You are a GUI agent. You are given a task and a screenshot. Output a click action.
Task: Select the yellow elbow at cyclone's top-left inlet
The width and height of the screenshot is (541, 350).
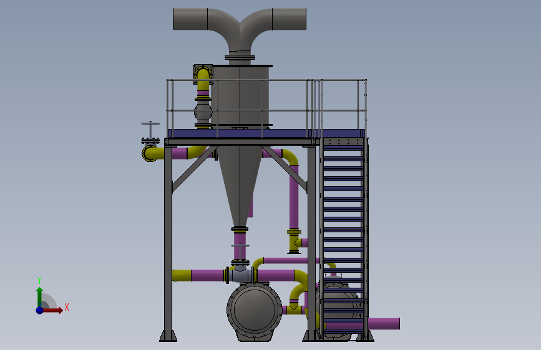(x=203, y=78)
